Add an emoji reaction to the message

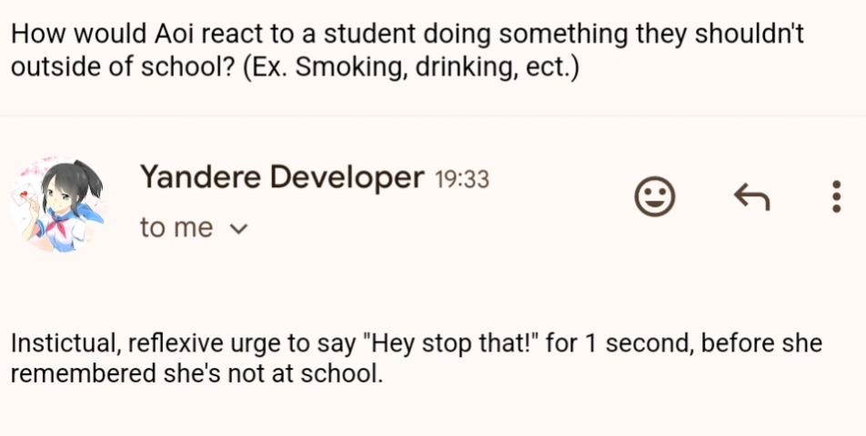654,196
